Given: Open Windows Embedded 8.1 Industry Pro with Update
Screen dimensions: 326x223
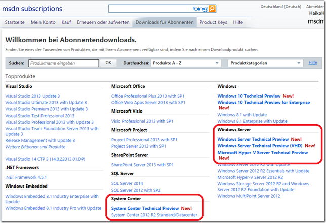Looking at the screenshot, I should (x=53, y=208).
